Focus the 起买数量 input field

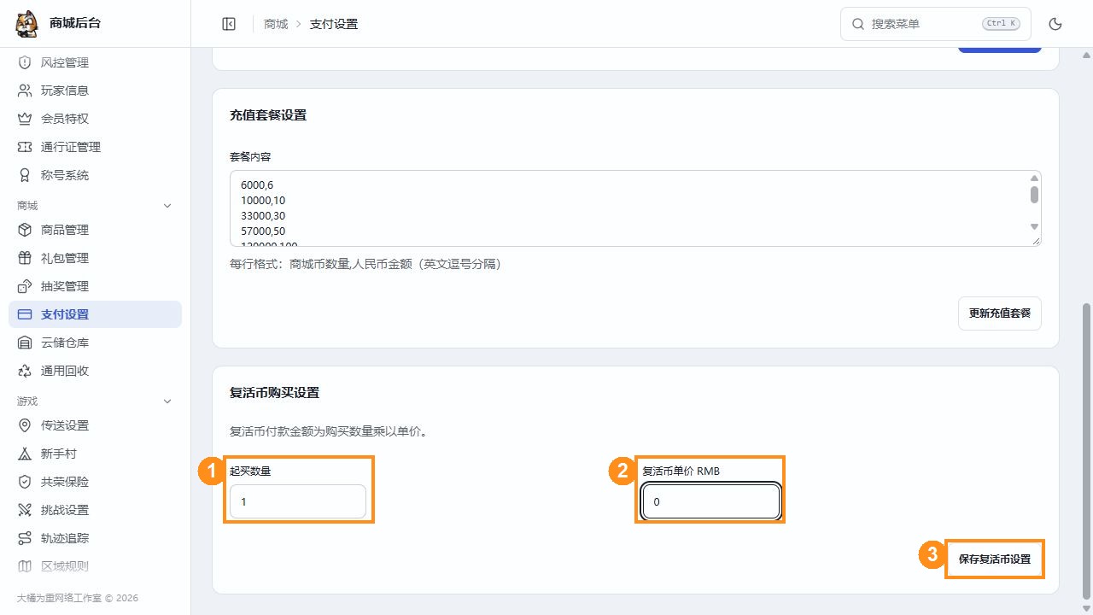click(298, 502)
